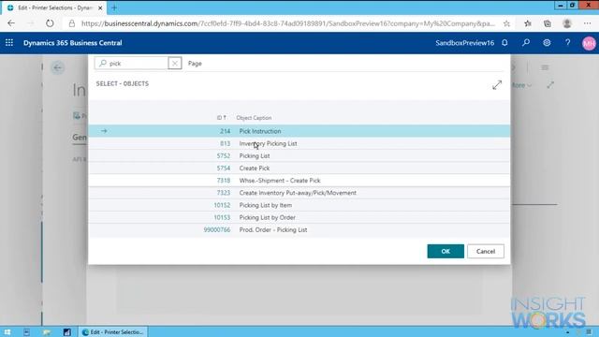Click the background page expand arrows icon
Image resolution: width=599 pixels, height=337 pixels.
tap(550, 85)
